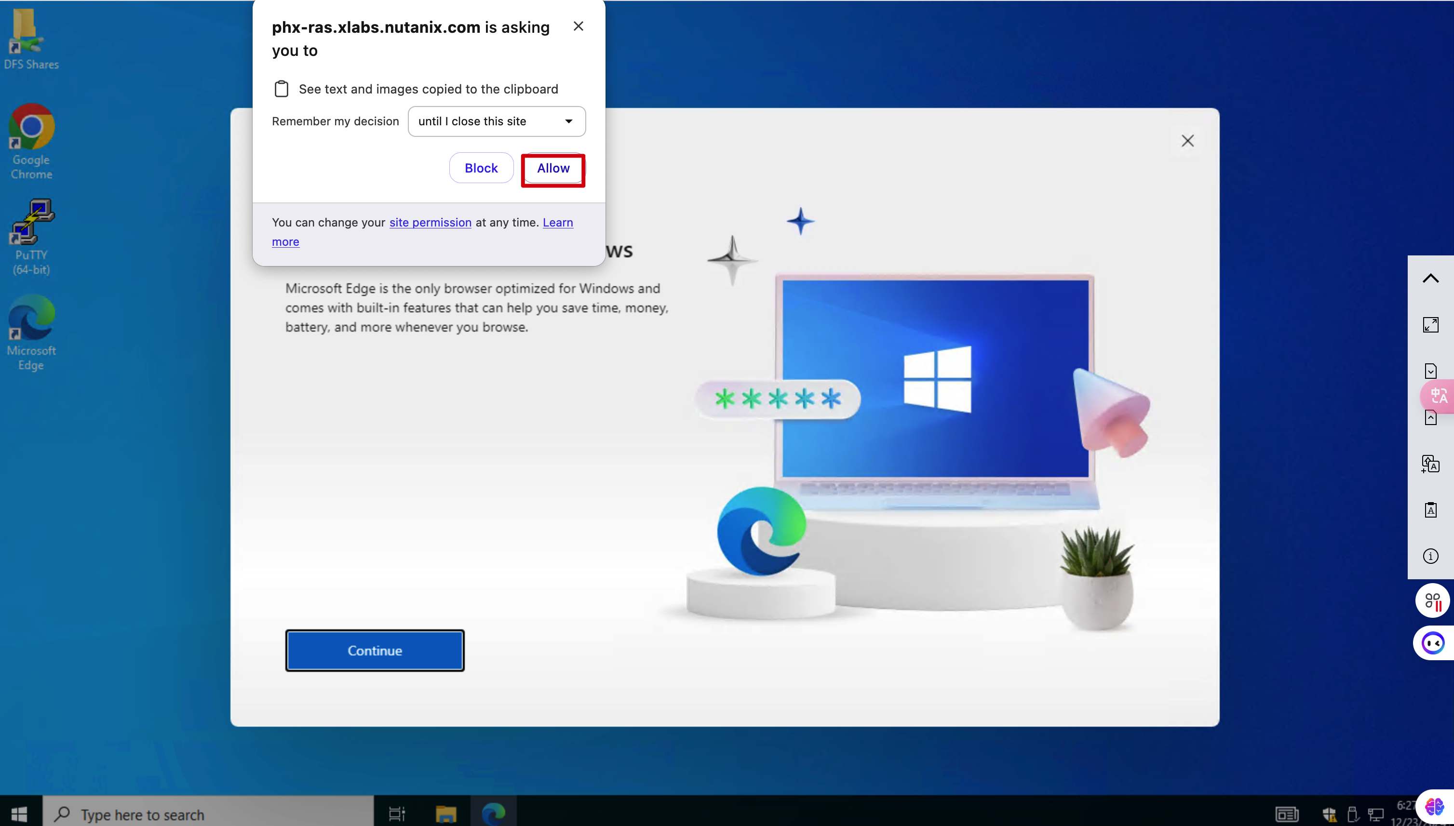Image resolution: width=1454 pixels, height=826 pixels.
Task: Click the Type here to search box
Action: 209,813
